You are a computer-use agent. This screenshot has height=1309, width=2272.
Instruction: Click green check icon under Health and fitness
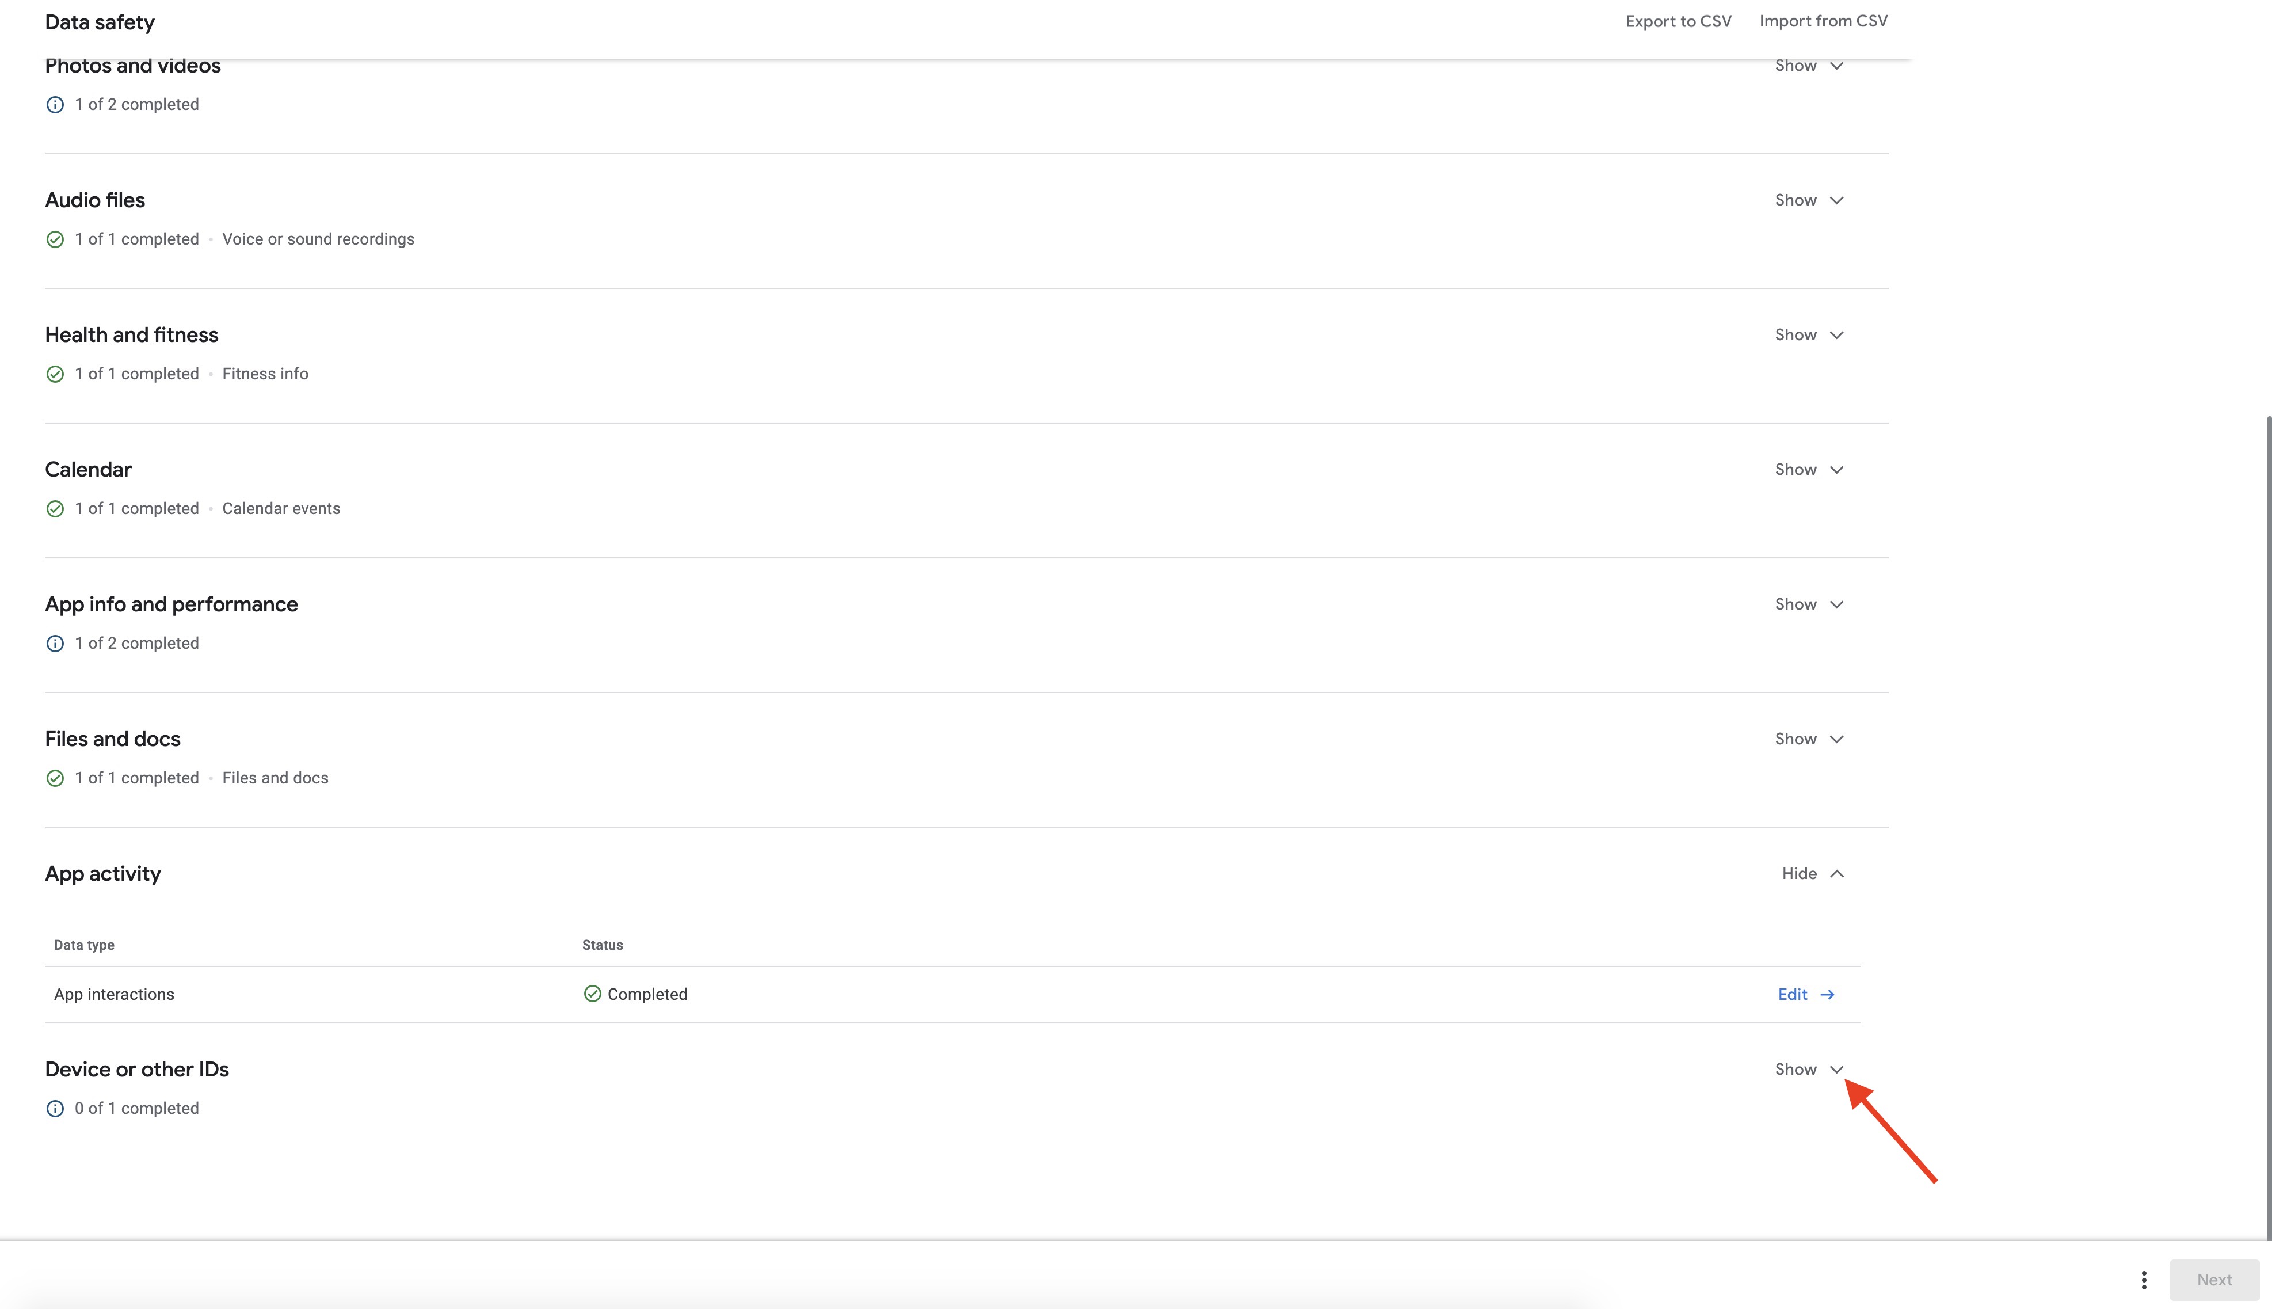(55, 375)
